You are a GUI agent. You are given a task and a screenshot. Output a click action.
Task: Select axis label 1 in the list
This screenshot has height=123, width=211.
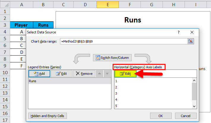click(x=153, y=81)
